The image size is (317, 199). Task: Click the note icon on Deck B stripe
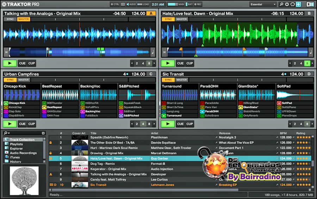[x=311, y=52]
